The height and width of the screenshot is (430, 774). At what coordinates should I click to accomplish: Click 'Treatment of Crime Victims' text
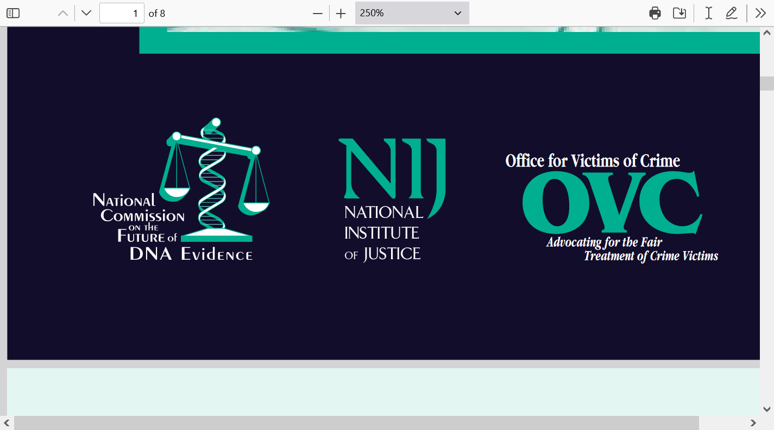click(x=651, y=256)
